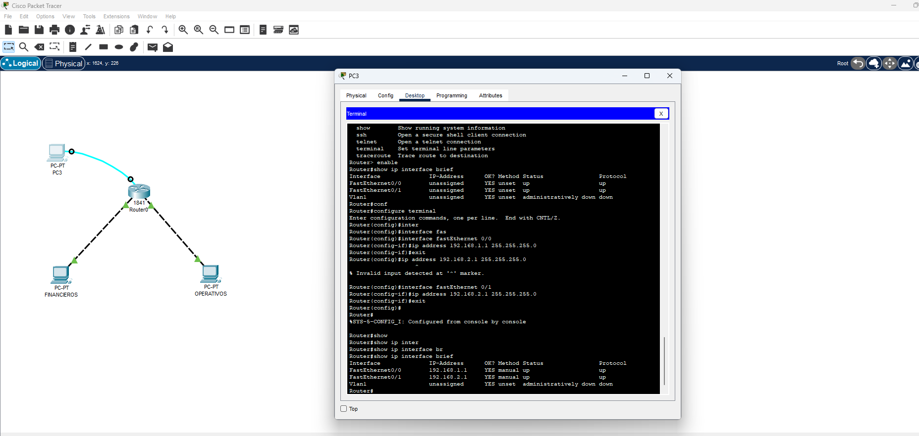919x436 pixels.
Task: Open the drawing palette window icon
Action: [x=229, y=30]
